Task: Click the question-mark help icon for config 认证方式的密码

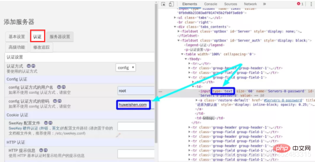Action: (55, 101)
